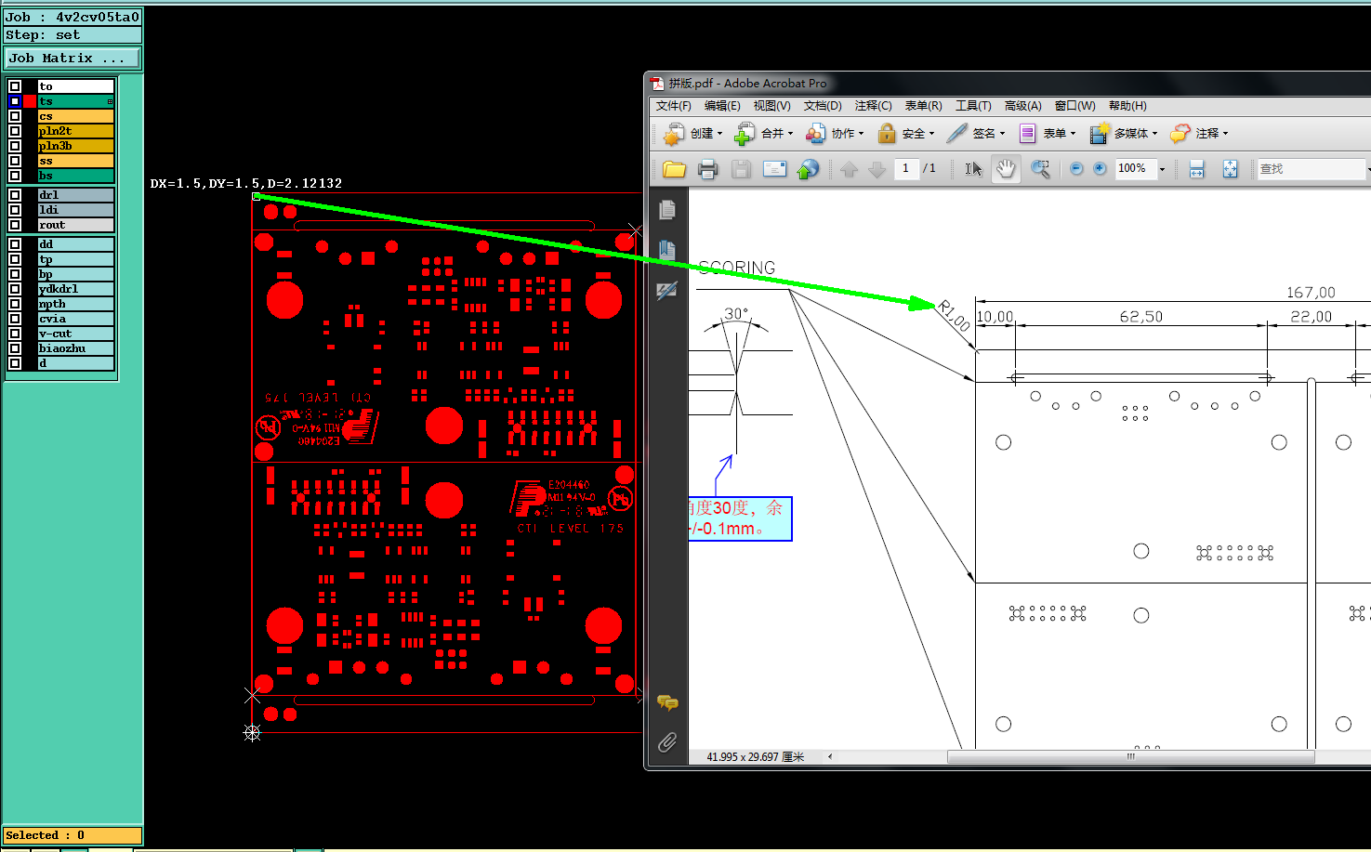Click the zoom out minus icon

coord(1076,169)
